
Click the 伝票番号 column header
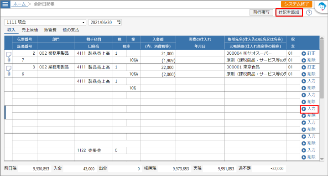coord(25,39)
